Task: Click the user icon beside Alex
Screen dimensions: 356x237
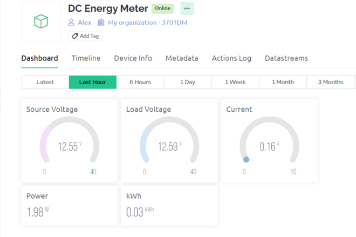Action: (71, 22)
